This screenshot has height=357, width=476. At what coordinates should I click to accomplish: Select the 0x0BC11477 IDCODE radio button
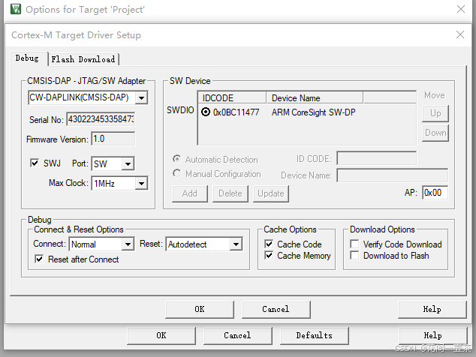206,112
